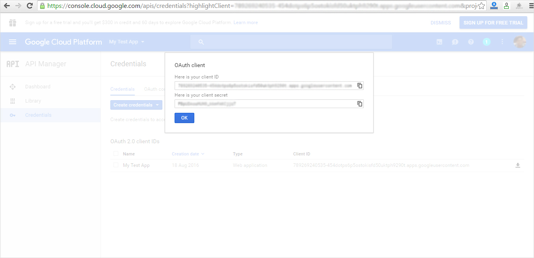Check the My Test App row checkbox
This screenshot has width=534, height=258.
(116, 165)
